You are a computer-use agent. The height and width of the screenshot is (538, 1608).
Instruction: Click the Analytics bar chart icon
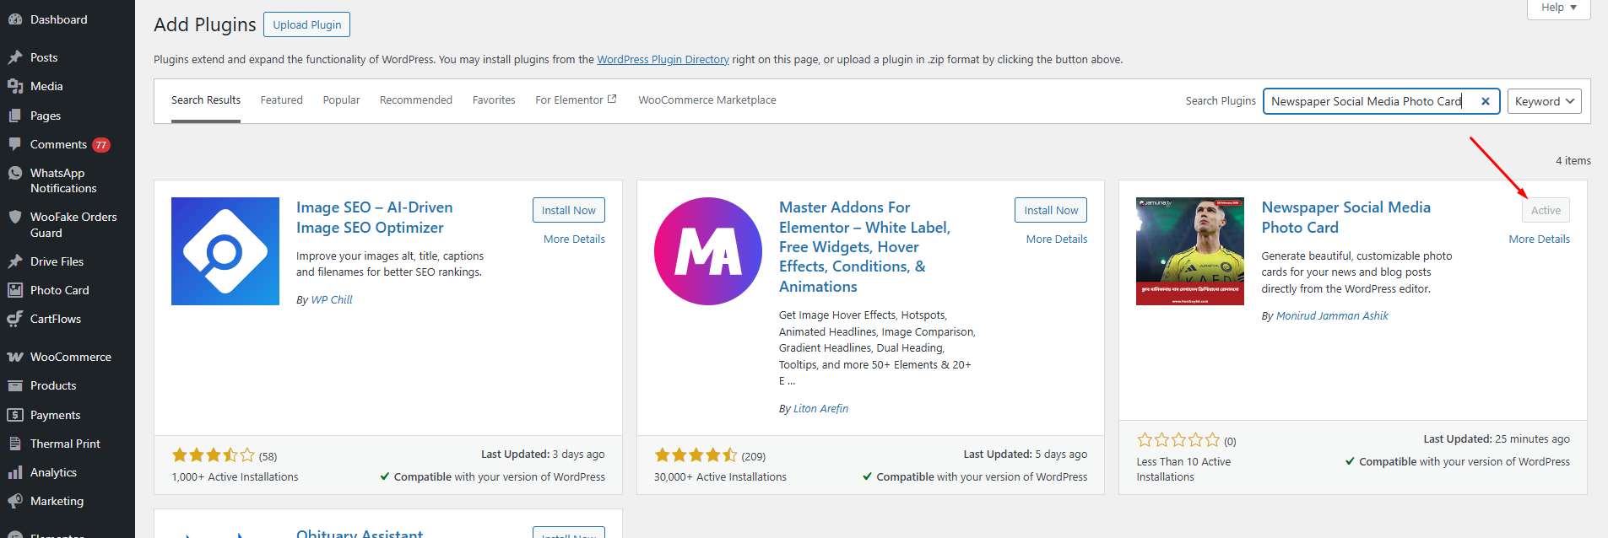(15, 472)
